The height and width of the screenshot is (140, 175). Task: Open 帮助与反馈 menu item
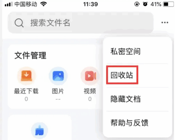(129, 123)
